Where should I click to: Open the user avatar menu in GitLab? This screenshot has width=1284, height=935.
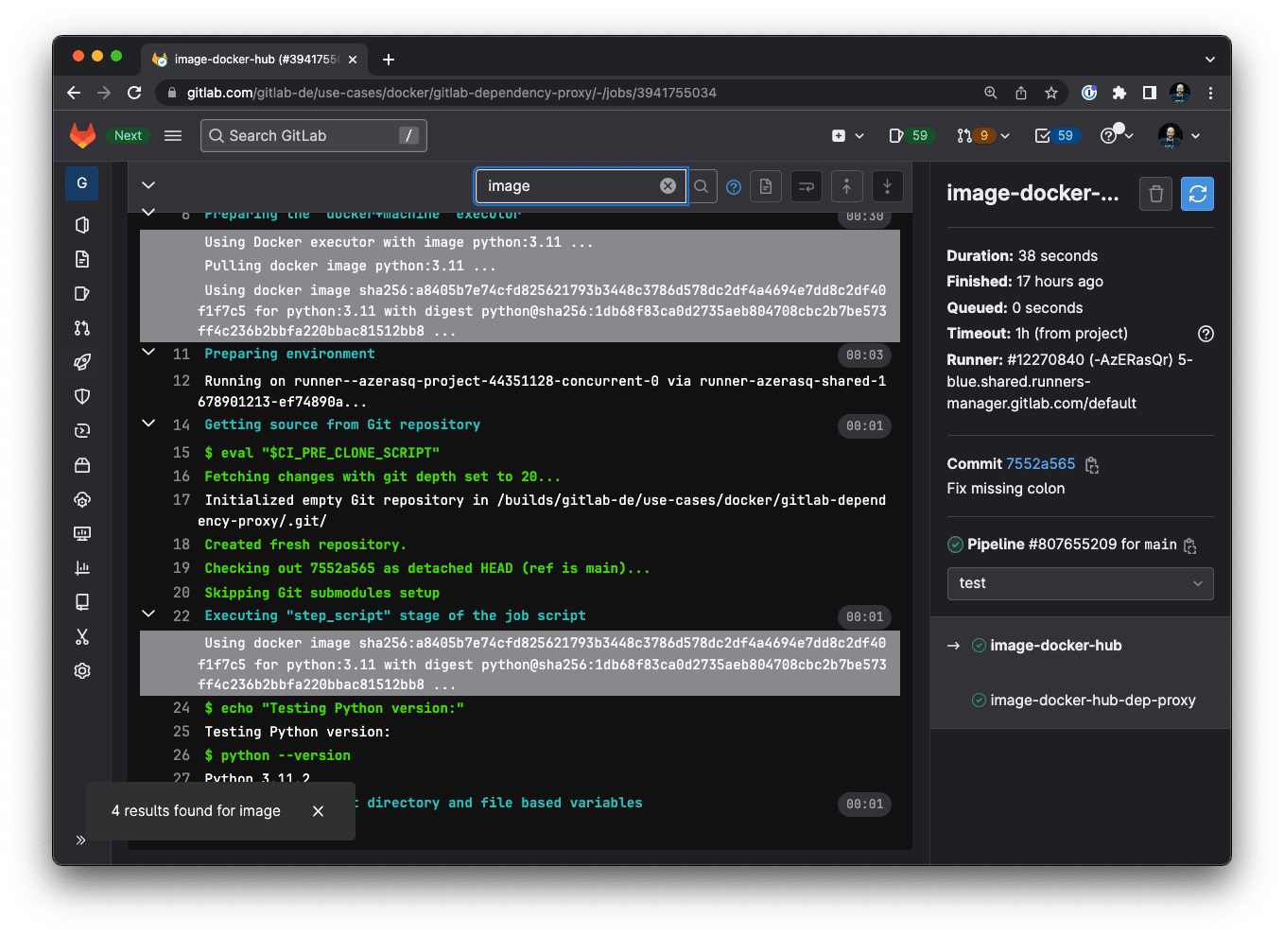[1179, 136]
